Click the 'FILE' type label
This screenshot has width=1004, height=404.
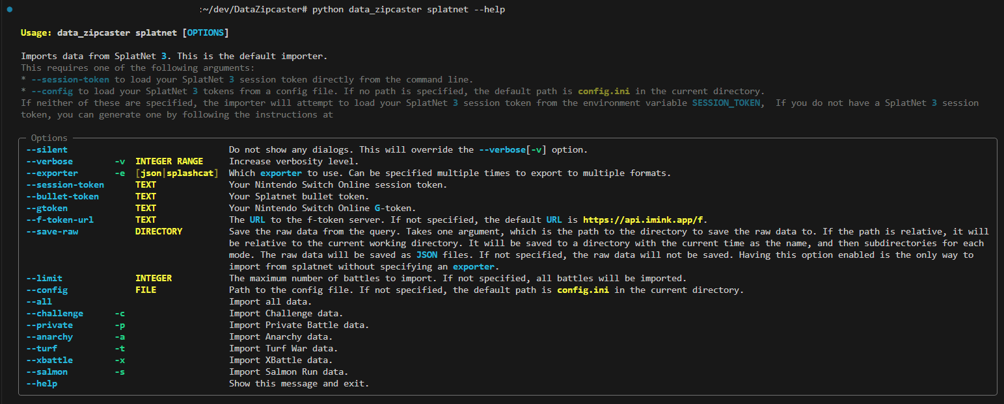(146, 290)
